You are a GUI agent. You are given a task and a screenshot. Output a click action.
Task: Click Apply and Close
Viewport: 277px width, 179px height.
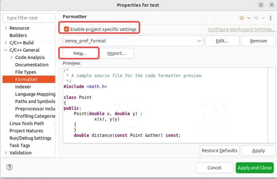(254, 168)
